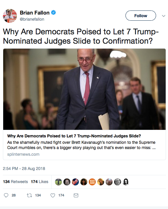
Task: Click the article preview photo
Action: tap(84, 89)
